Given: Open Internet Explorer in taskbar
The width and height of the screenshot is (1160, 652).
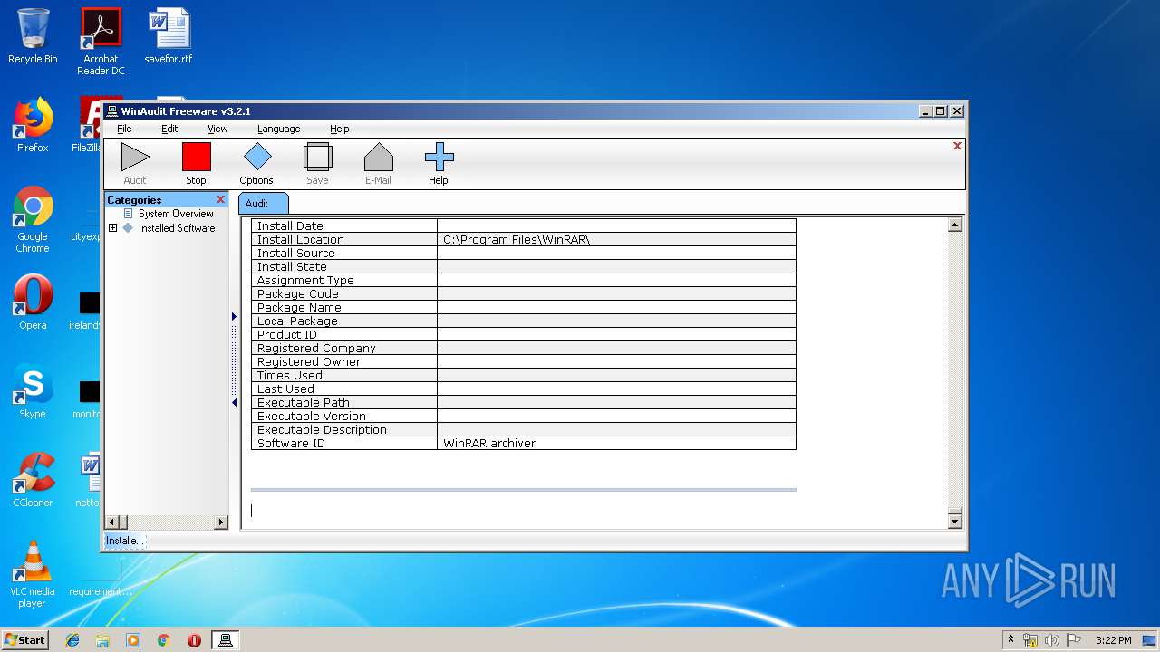Looking at the screenshot, I should pyautogui.click(x=72, y=640).
